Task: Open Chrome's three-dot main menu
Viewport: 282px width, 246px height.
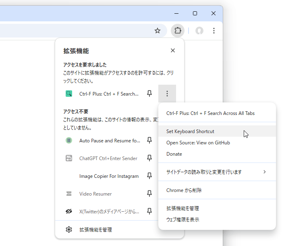Action: 214,31
